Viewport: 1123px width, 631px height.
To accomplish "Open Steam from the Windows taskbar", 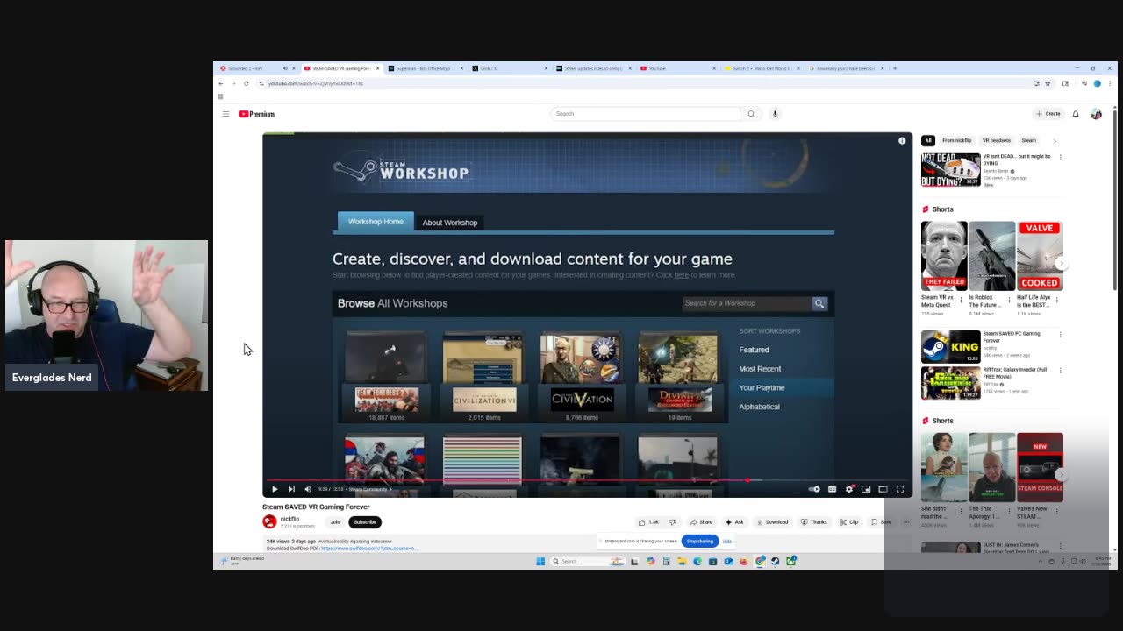I will click(776, 561).
